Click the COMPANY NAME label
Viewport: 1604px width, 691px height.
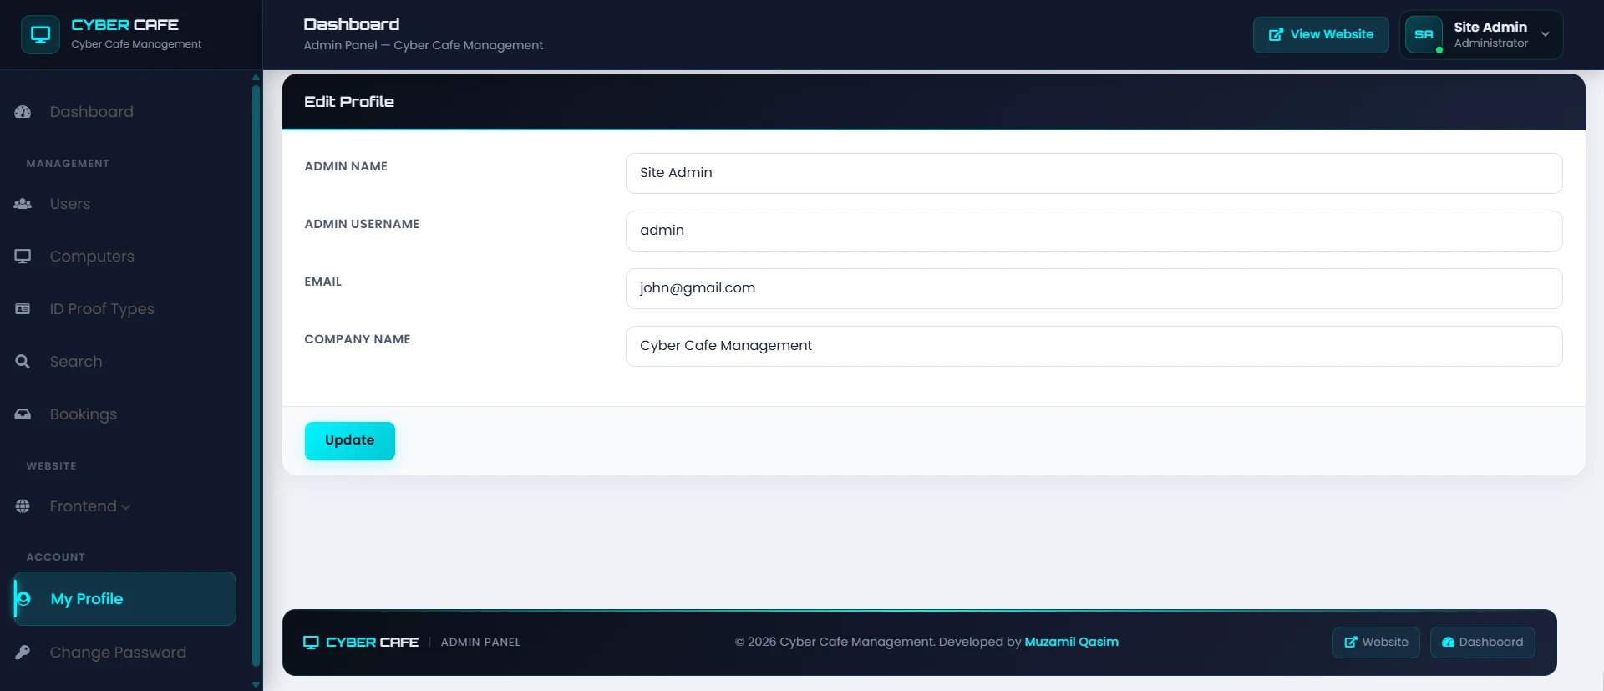tap(358, 339)
